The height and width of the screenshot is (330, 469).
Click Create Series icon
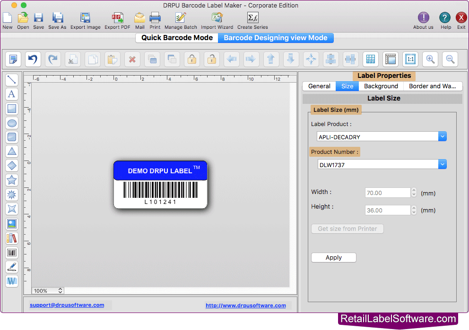(253, 18)
